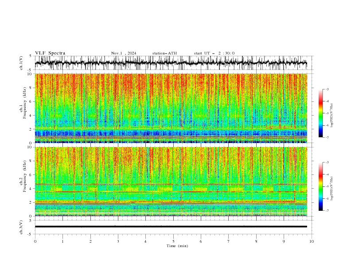
Task: Click the '-5' tick on ch.1 colorbar
Action: tap(327, 113)
